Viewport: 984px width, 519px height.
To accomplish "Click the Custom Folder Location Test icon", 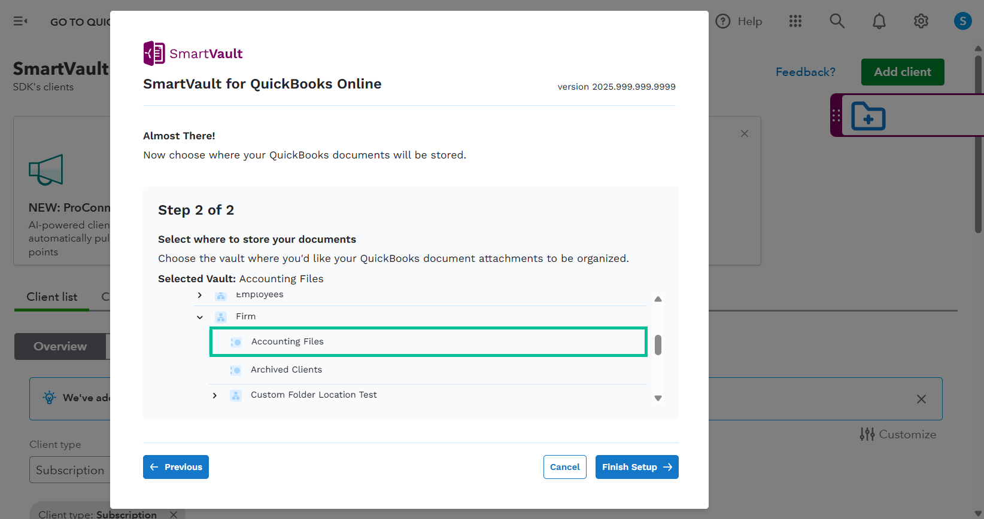I will pos(236,395).
